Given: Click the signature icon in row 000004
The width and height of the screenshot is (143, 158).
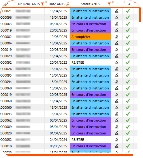Looking at the screenshot, I should pyautogui.click(x=117, y=43).
